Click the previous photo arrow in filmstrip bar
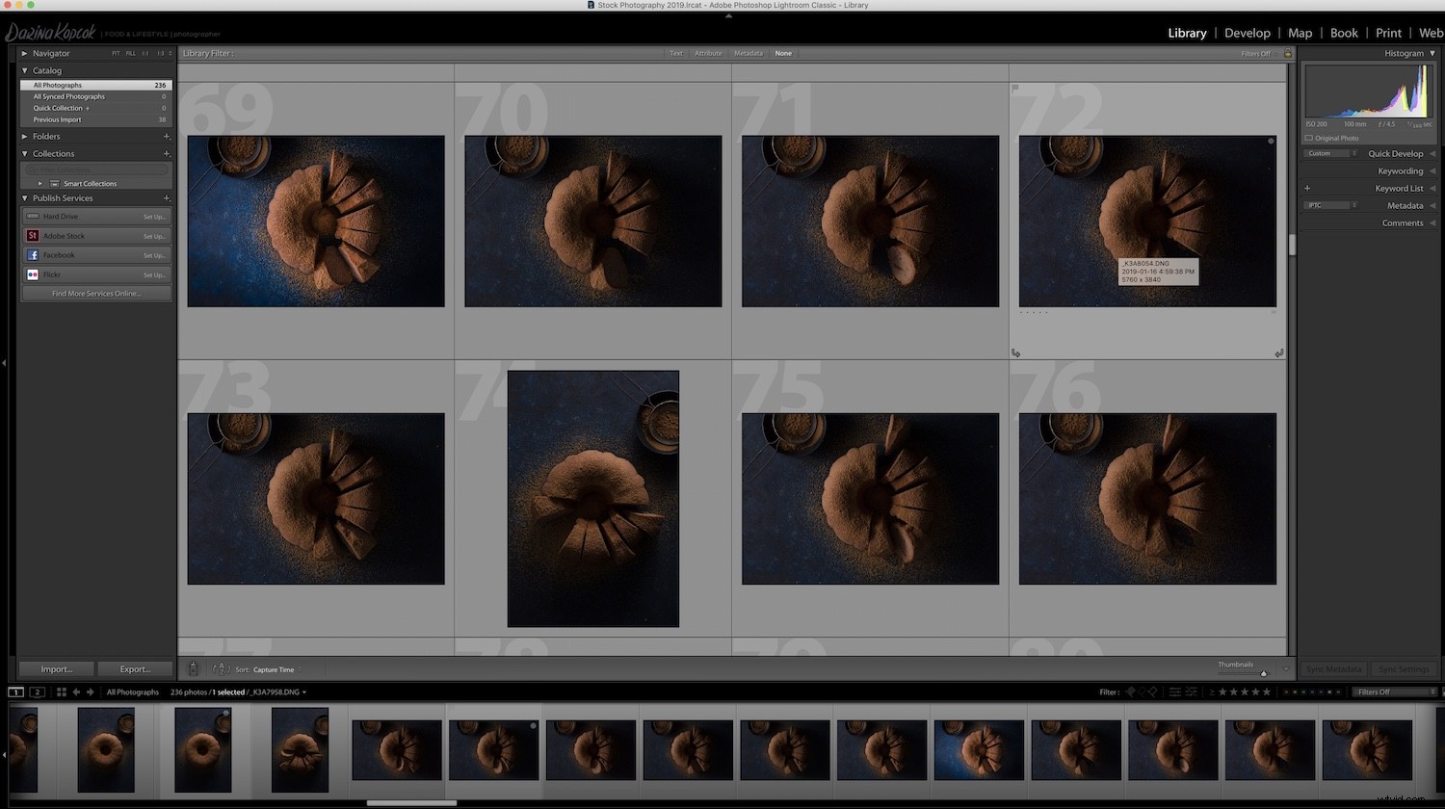This screenshot has height=809, width=1445. tap(76, 692)
